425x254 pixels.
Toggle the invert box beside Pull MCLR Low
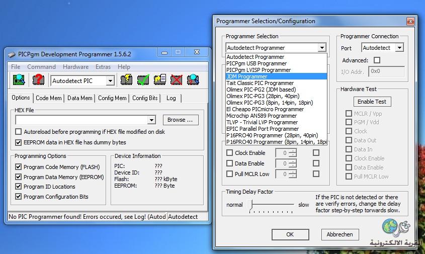[x=316, y=174]
